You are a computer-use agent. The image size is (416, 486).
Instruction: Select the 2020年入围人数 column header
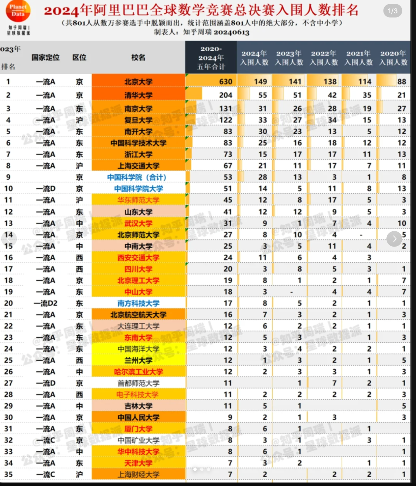tap(393, 58)
